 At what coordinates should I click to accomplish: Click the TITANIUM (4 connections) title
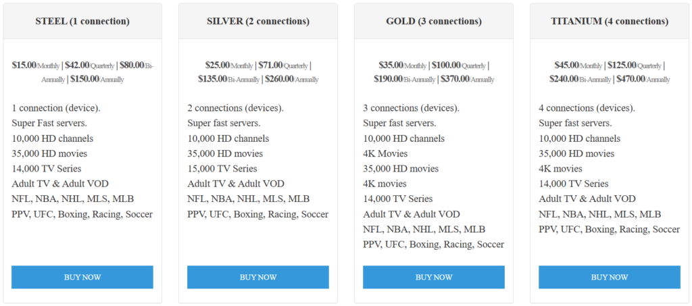coord(609,21)
